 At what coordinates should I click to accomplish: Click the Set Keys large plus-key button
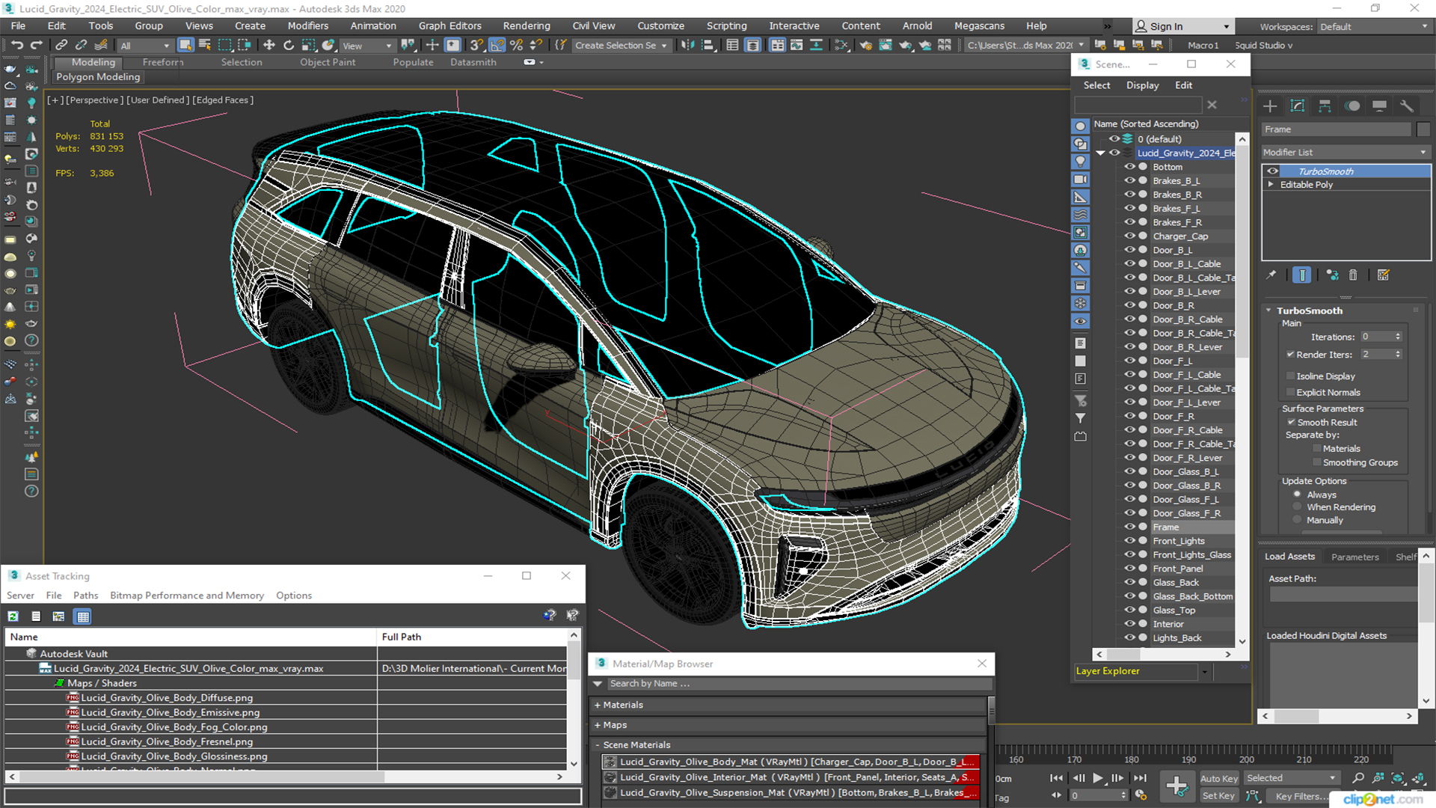click(1177, 786)
